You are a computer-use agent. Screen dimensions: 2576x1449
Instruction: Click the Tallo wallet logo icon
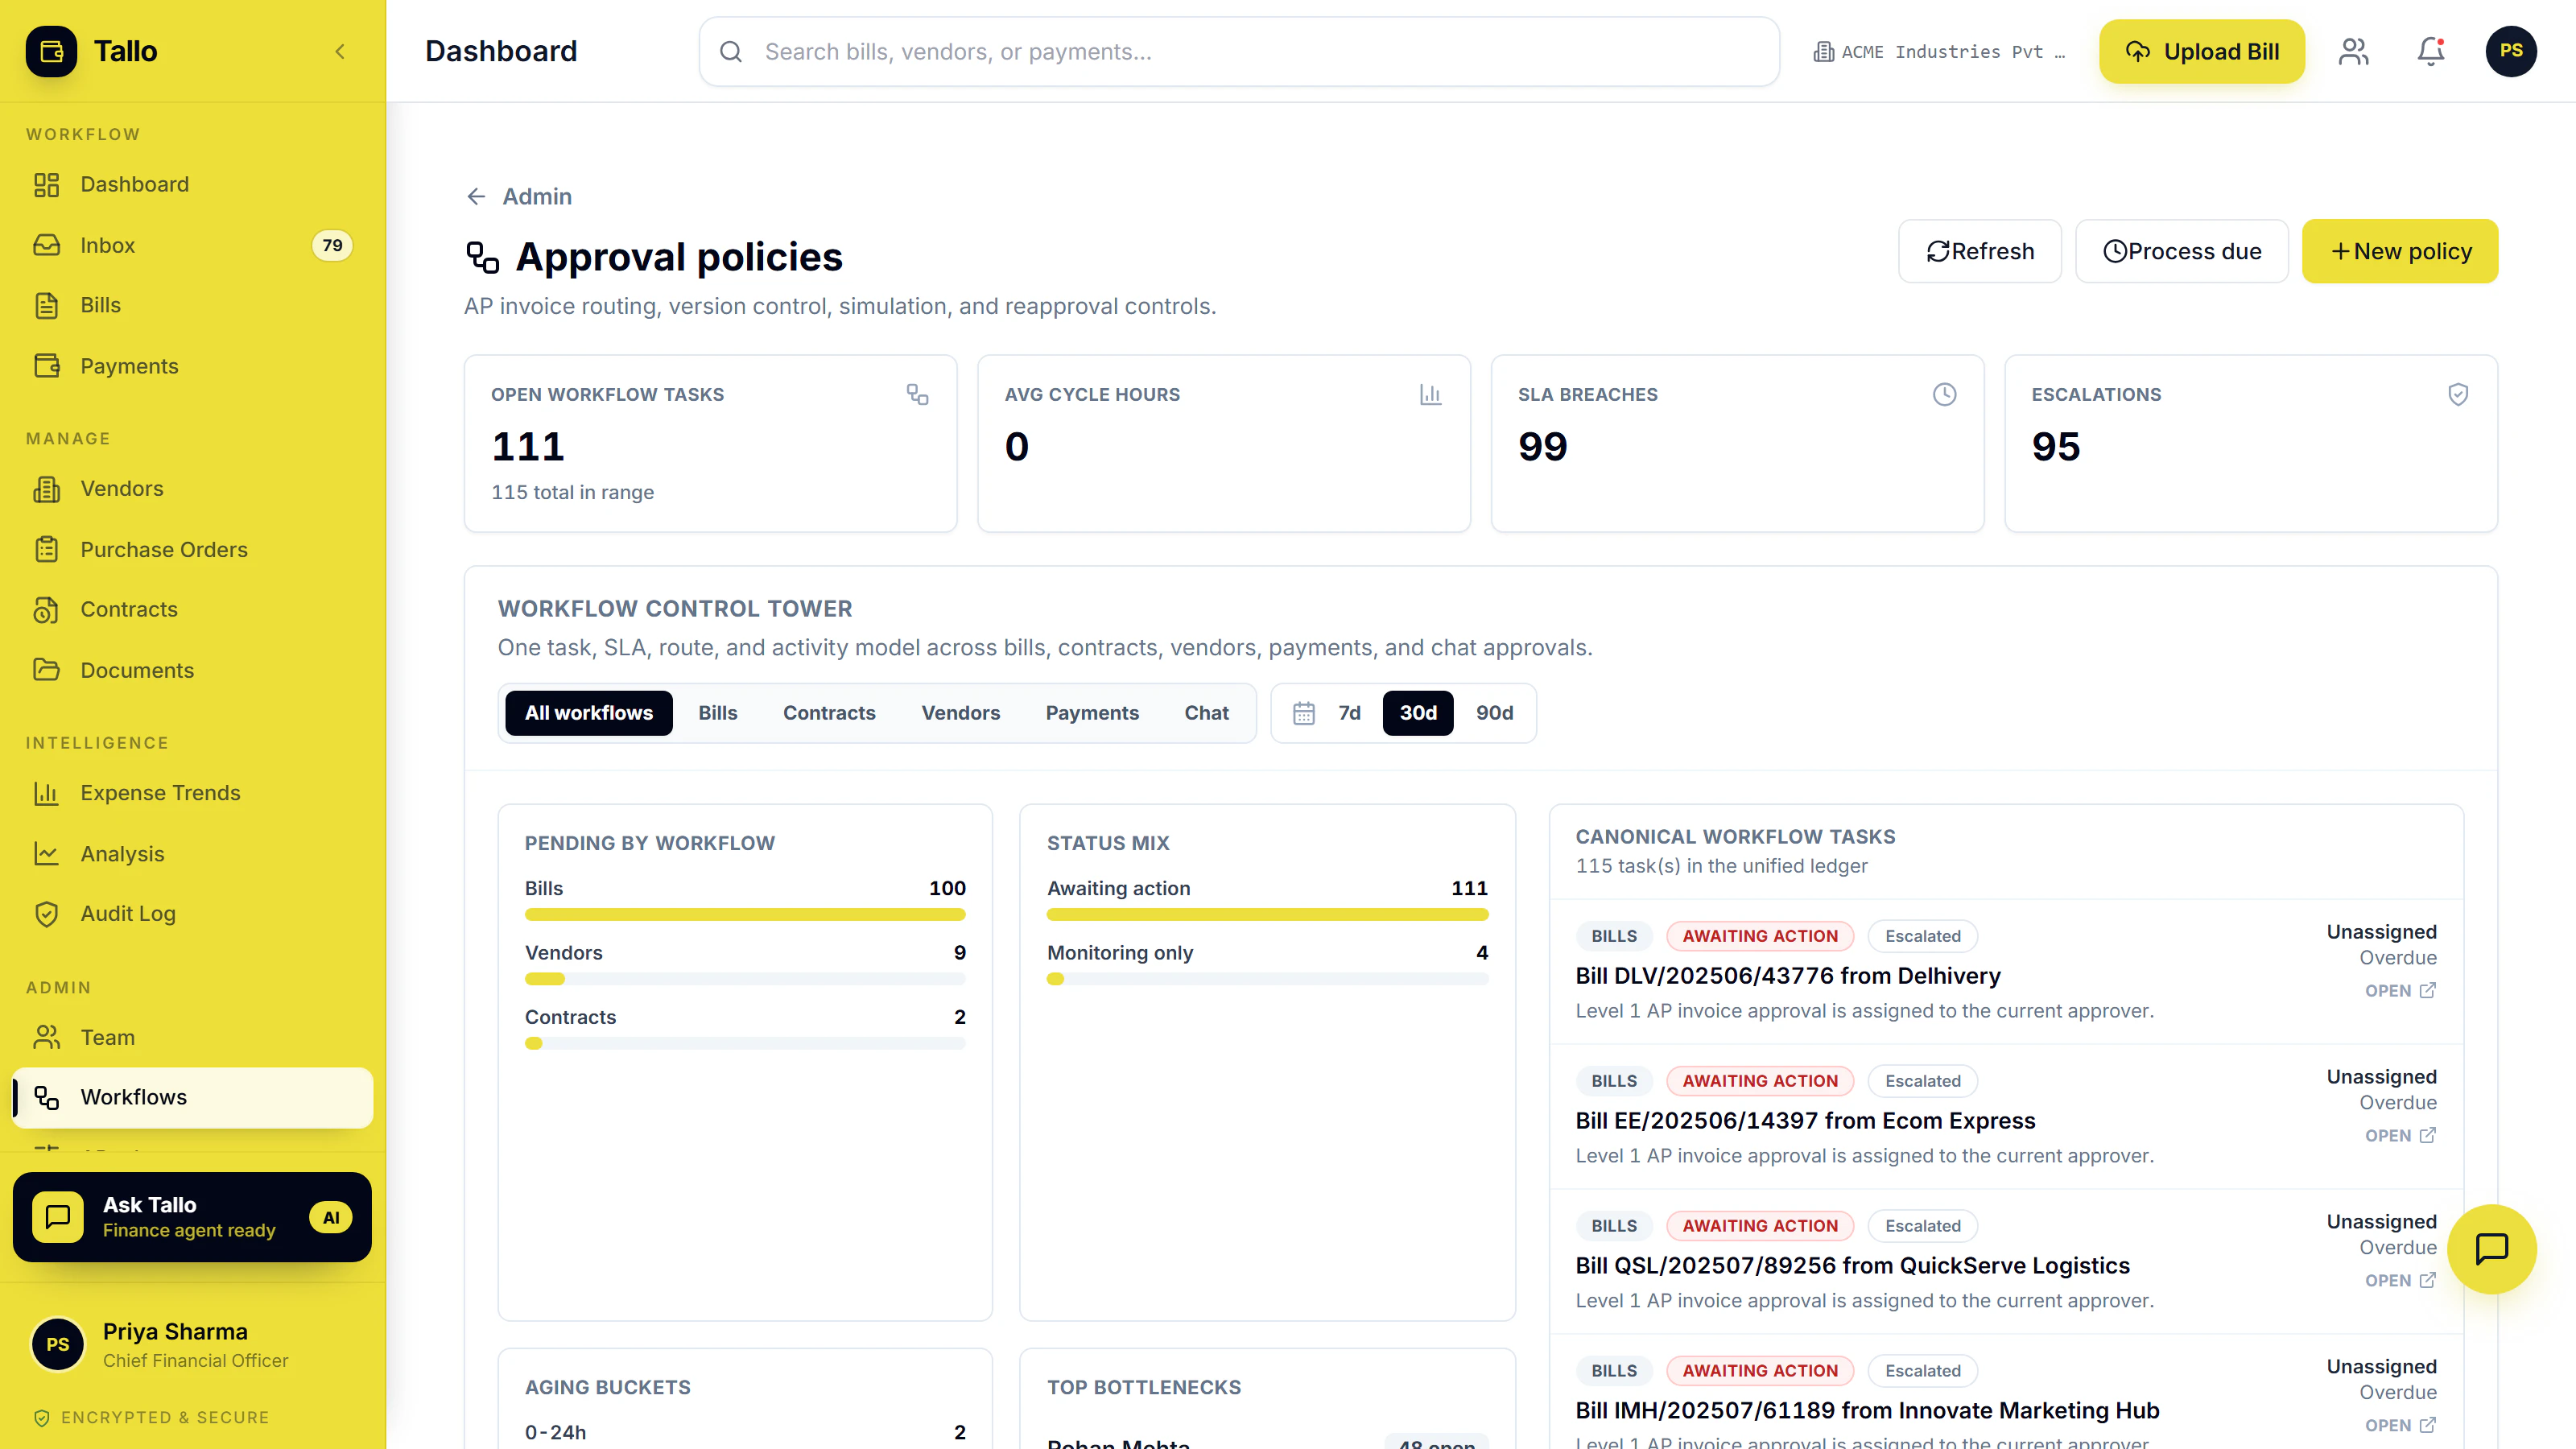click(51, 51)
